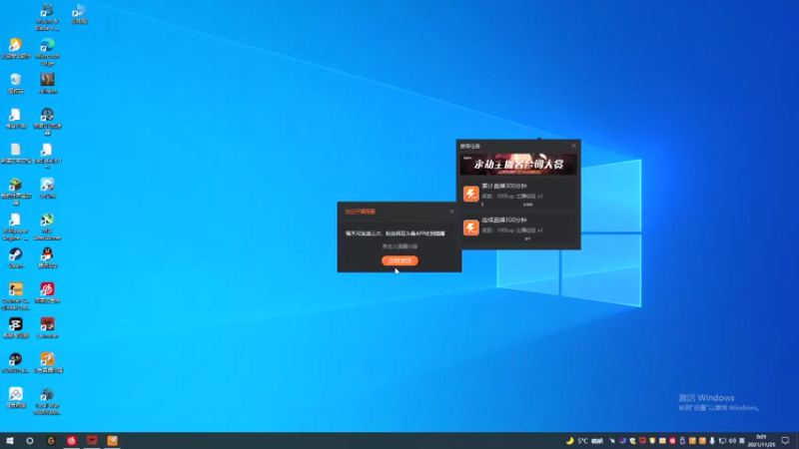Open Microsoft Edge desktop shortcut

(47, 52)
